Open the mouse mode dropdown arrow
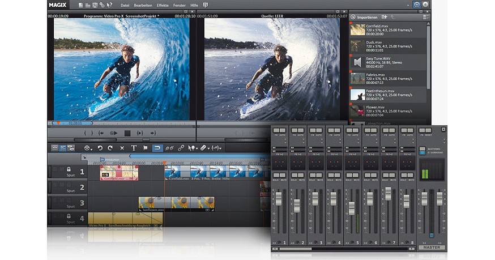The height and width of the screenshot is (260, 495). [197, 148]
